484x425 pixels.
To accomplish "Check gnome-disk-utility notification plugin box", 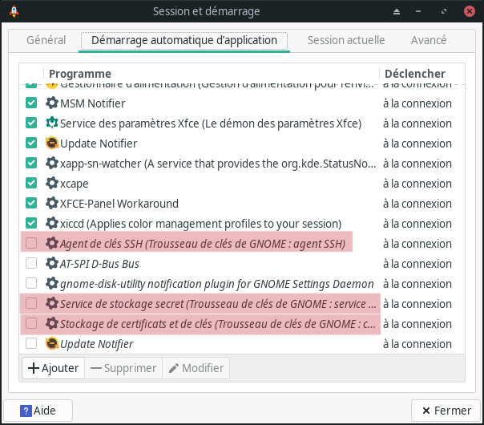I will tap(31, 284).
